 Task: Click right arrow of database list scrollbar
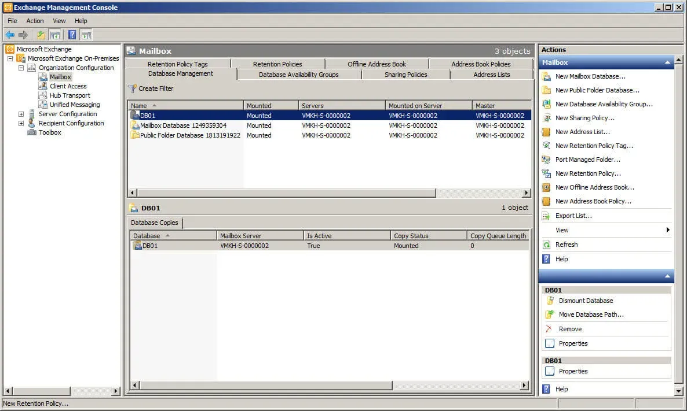pyautogui.click(x=527, y=193)
